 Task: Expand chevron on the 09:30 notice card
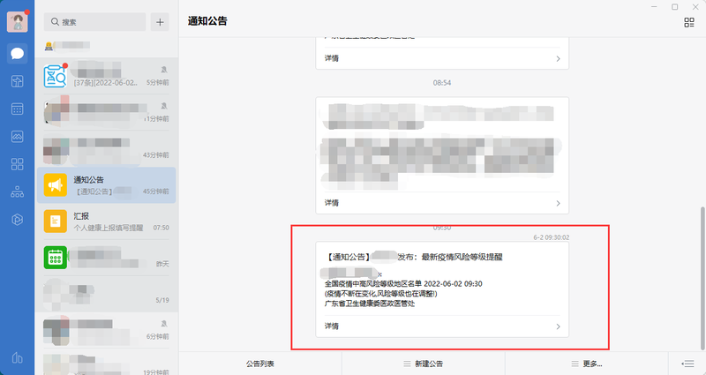[558, 326]
